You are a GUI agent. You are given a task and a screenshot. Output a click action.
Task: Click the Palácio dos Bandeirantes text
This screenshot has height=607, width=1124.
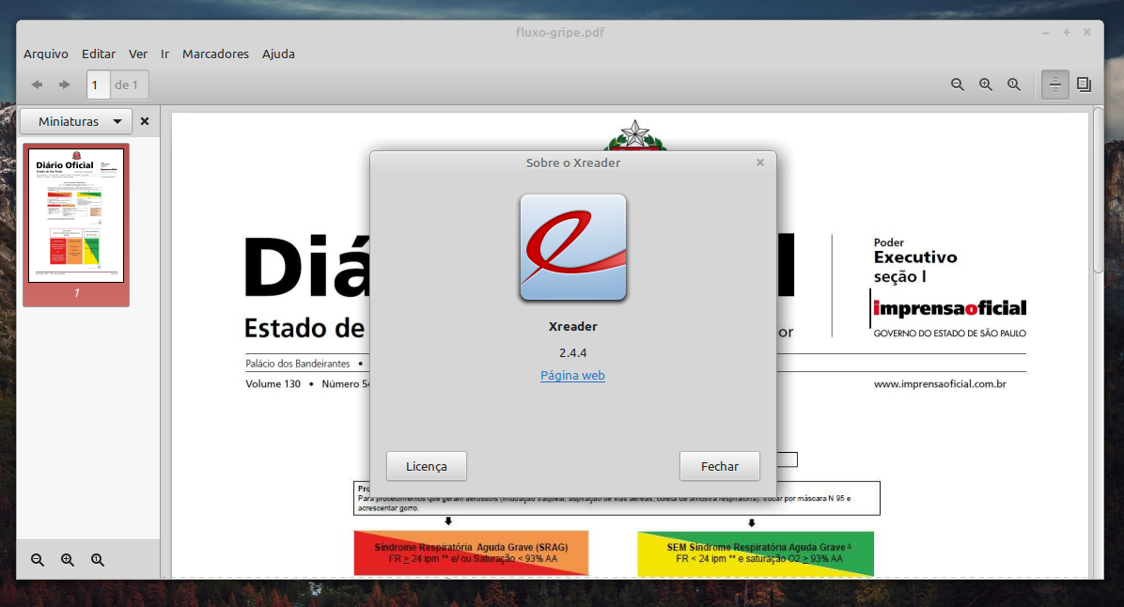coord(298,364)
